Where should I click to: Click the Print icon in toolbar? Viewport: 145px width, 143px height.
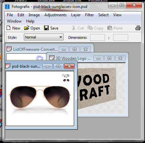138,28
